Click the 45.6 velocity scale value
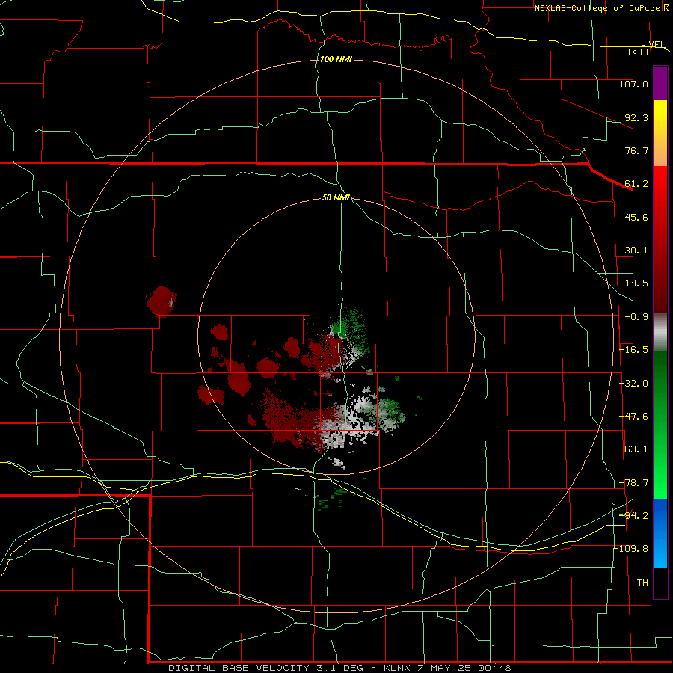The height and width of the screenshot is (673, 673). coord(636,217)
